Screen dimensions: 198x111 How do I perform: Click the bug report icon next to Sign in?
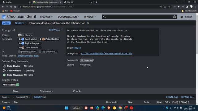[x=182, y=17]
